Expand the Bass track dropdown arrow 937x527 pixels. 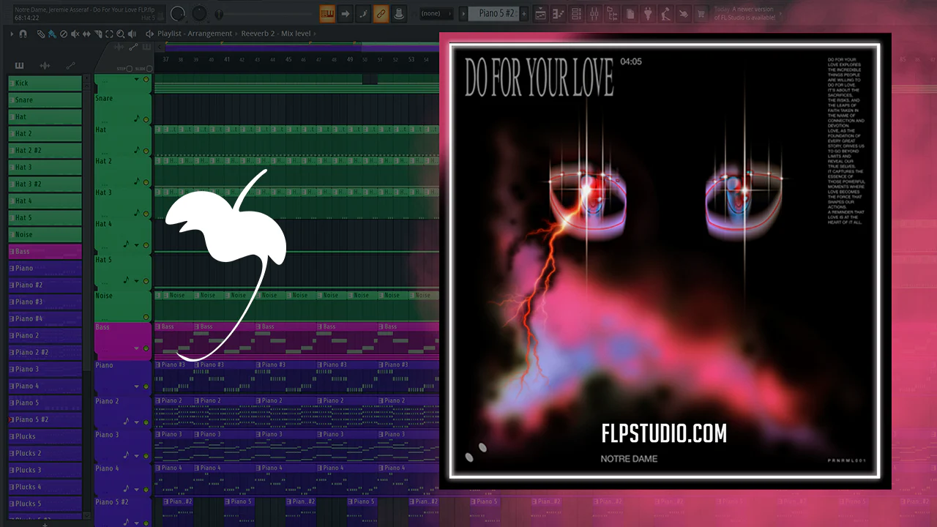pyautogui.click(x=136, y=348)
